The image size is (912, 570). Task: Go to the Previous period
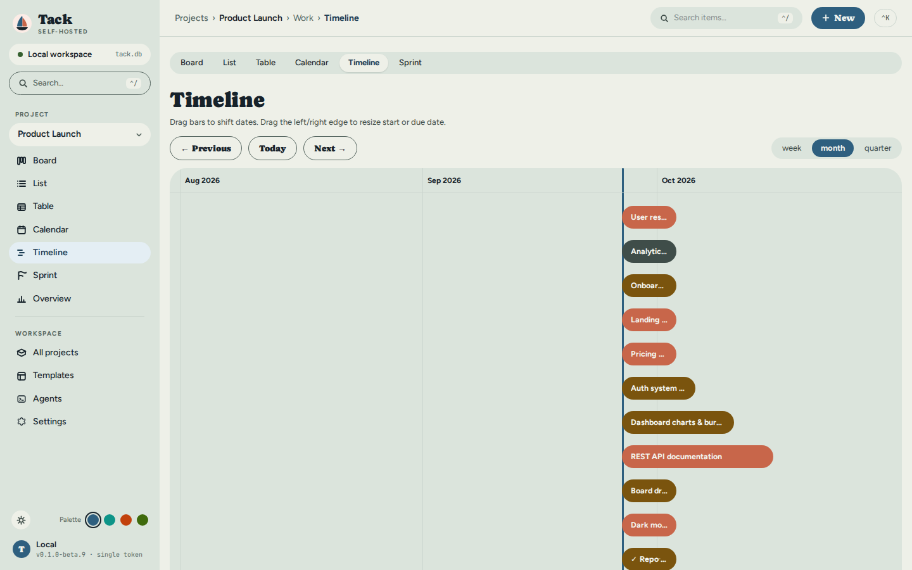pos(206,148)
